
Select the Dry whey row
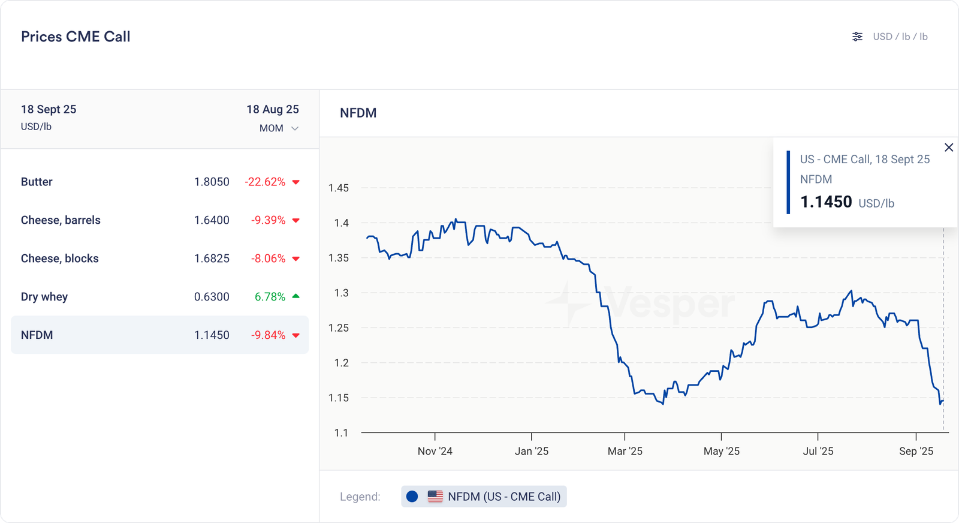(159, 297)
